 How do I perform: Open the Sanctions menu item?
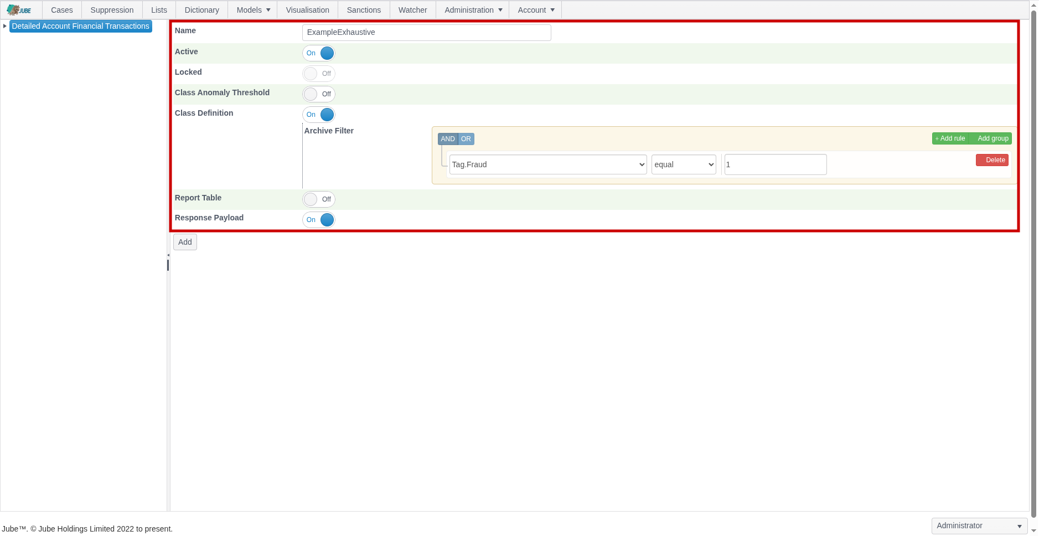coord(364,10)
